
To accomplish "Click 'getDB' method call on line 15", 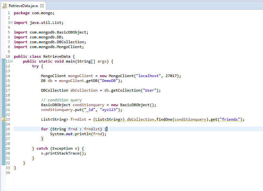I will click(92, 81).
